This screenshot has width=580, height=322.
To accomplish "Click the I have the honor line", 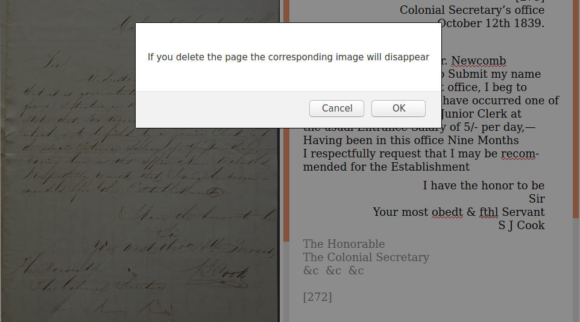I will tap(484, 186).
